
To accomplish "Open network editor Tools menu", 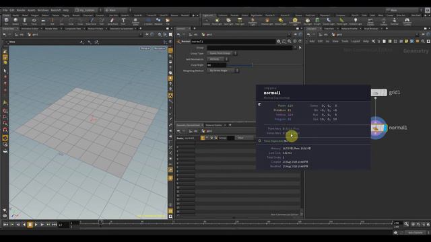I will pos(345,42).
